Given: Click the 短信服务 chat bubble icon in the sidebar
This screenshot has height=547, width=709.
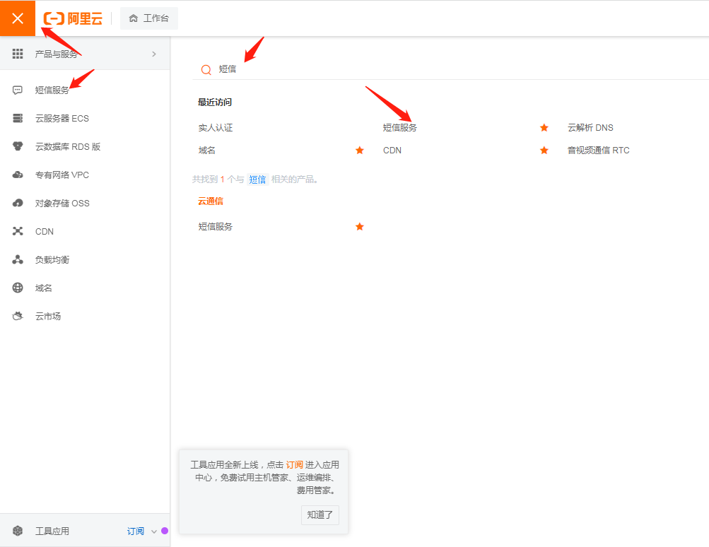Looking at the screenshot, I should click(18, 90).
